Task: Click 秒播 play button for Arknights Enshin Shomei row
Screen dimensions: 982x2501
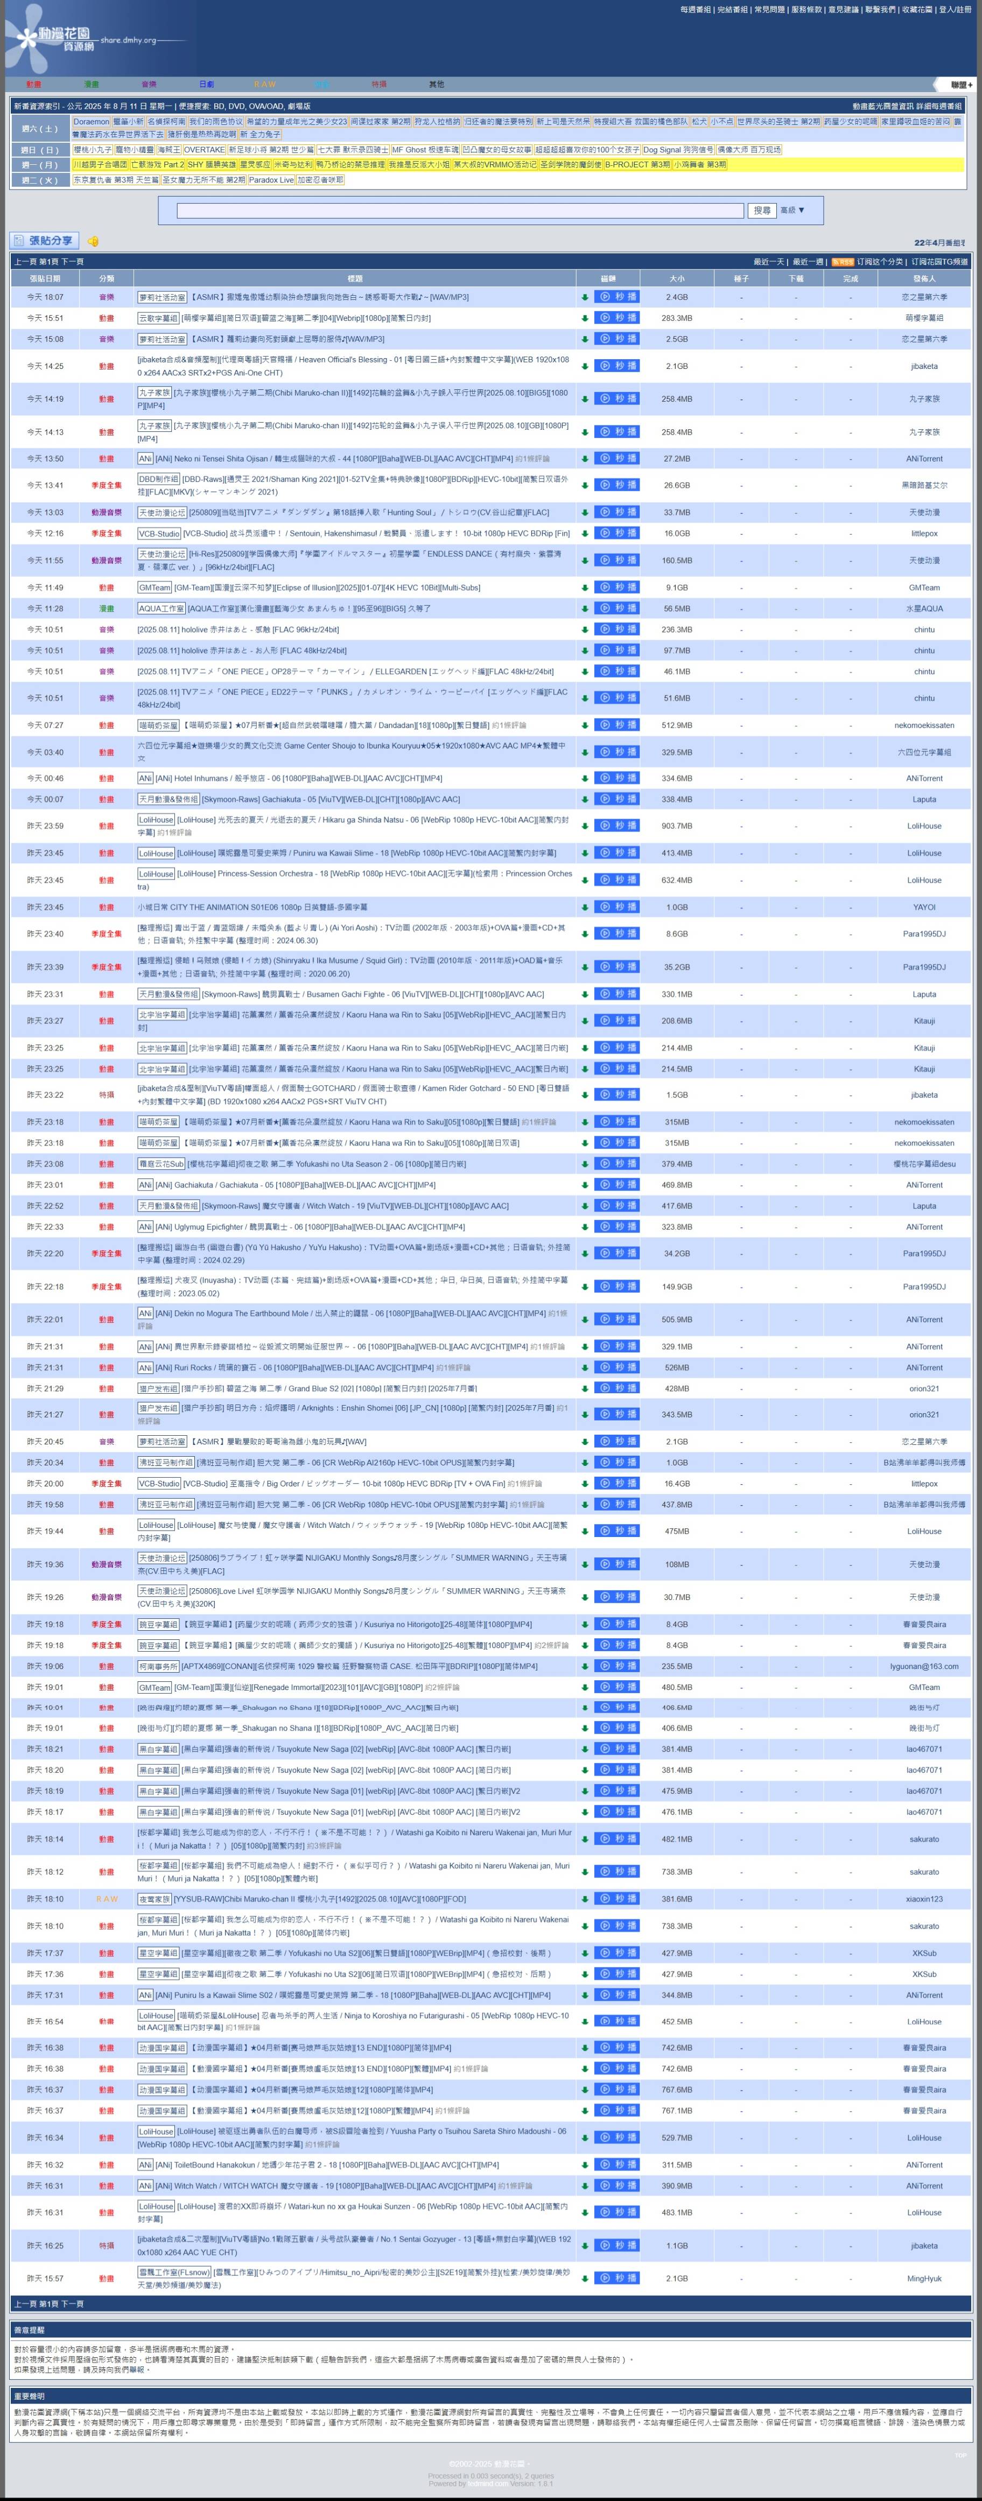Action: coord(617,1415)
